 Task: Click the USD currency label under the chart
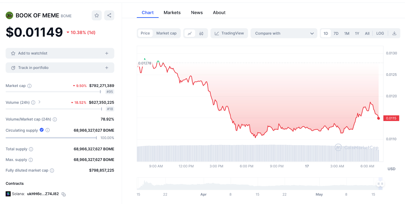coord(391,169)
